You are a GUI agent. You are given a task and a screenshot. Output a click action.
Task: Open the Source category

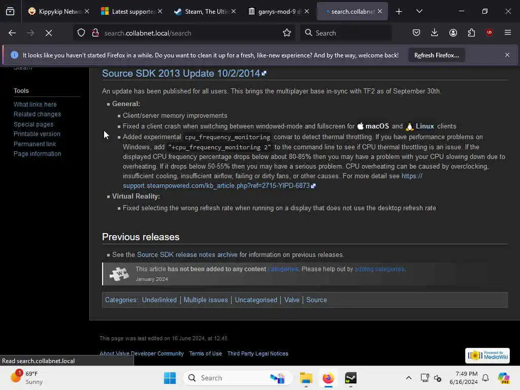pyautogui.click(x=316, y=300)
